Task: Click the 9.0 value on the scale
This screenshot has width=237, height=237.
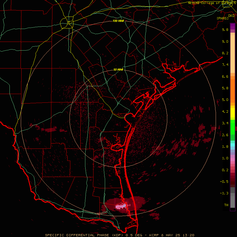Action: 225,41
